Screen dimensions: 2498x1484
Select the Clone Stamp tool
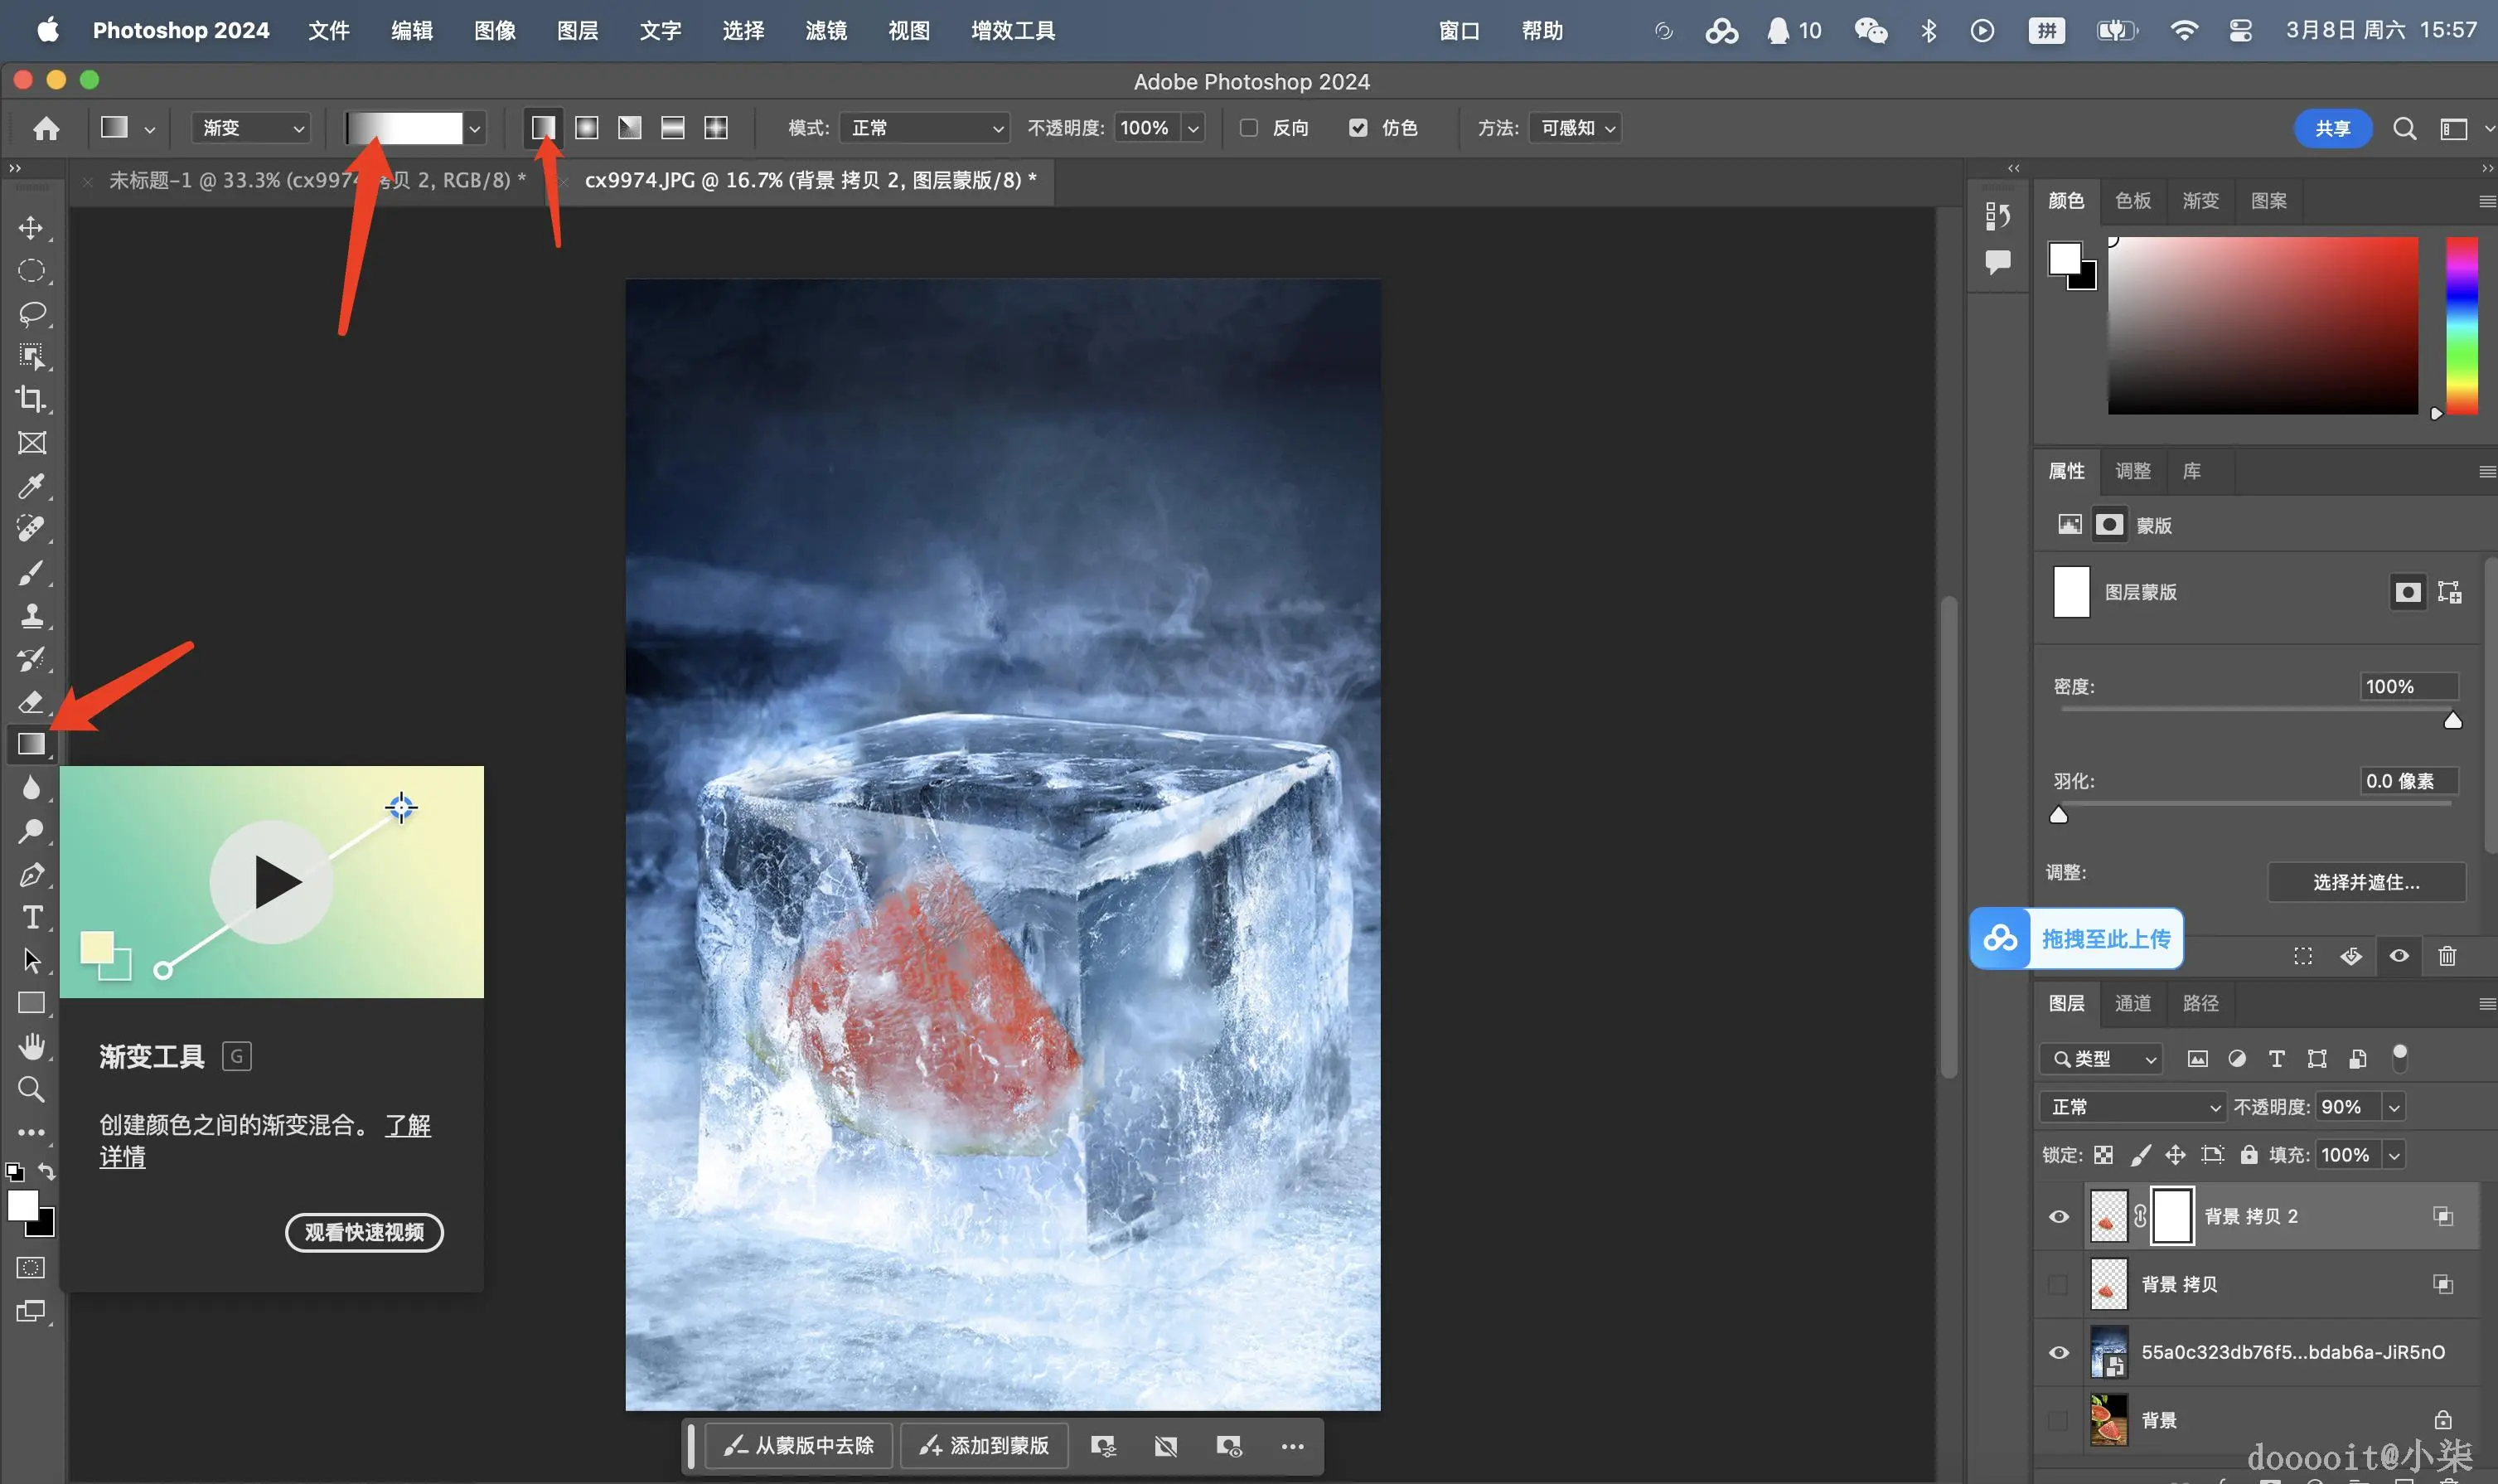click(x=31, y=615)
